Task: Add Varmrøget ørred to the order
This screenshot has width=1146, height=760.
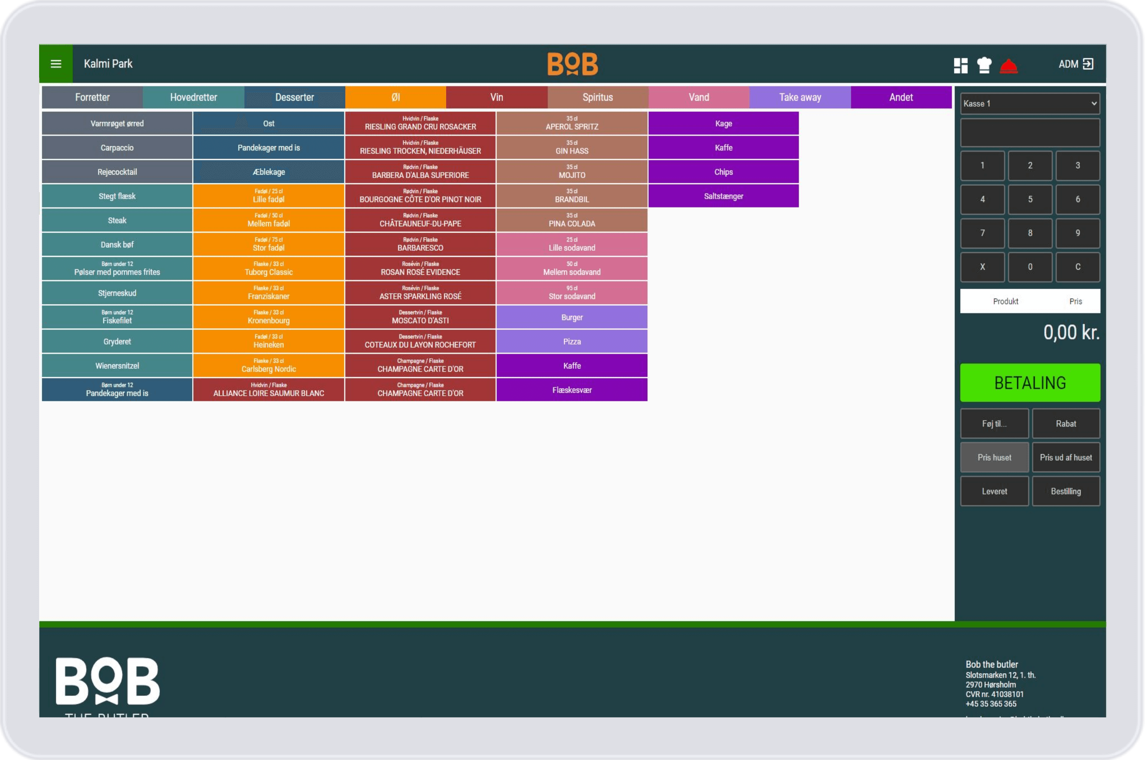Action: (x=117, y=123)
